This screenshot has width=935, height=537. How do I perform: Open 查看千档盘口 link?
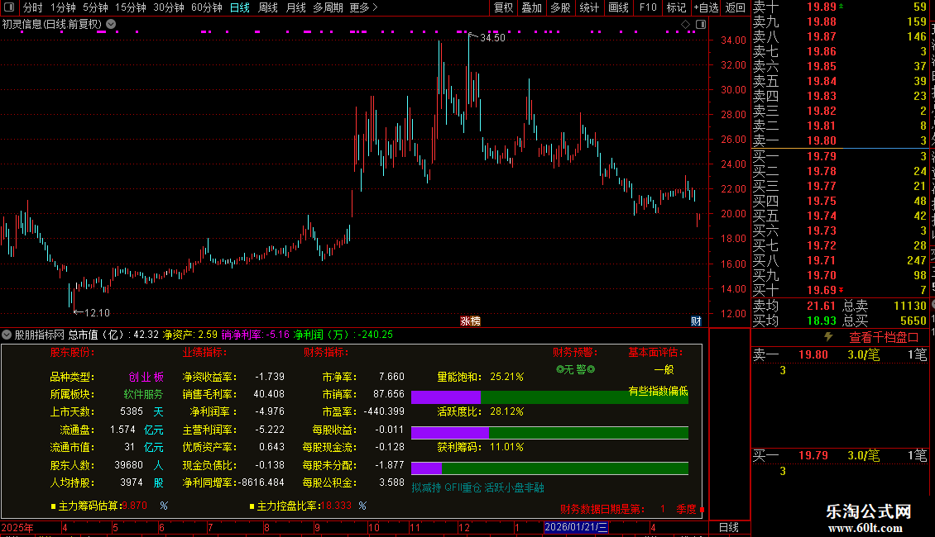click(x=884, y=337)
